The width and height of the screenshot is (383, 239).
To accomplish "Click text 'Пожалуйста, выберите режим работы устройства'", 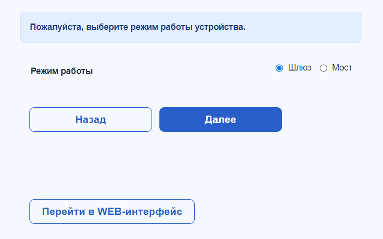I will [137, 27].
